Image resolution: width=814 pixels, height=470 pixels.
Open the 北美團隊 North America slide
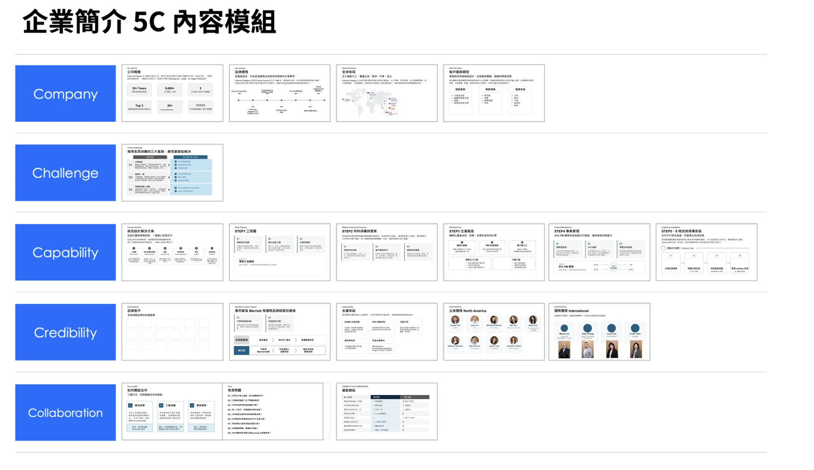pos(494,332)
